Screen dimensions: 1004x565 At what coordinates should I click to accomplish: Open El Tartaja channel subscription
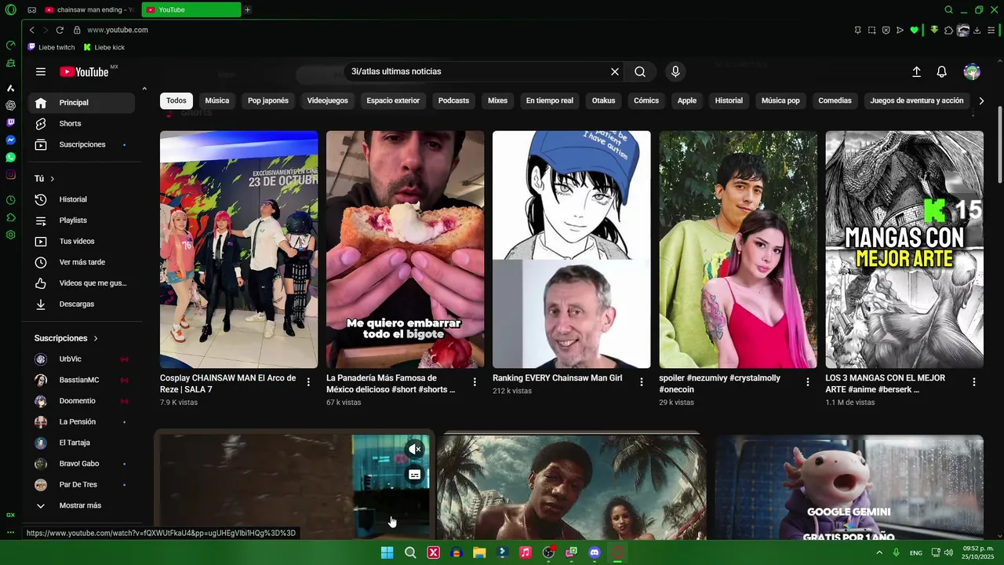[82, 443]
